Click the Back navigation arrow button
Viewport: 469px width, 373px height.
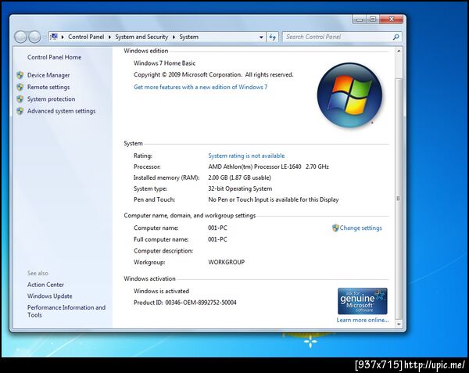(x=20, y=37)
